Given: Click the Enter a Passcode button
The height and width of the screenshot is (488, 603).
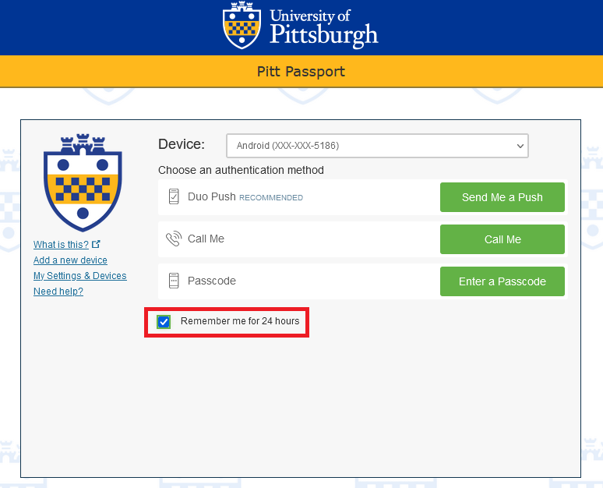Looking at the screenshot, I should pos(503,281).
